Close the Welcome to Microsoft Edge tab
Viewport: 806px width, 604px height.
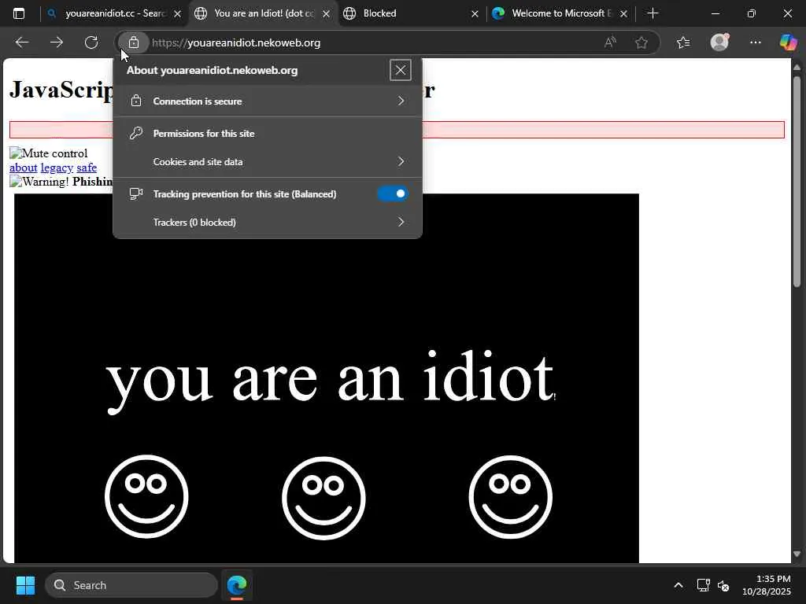[623, 14]
